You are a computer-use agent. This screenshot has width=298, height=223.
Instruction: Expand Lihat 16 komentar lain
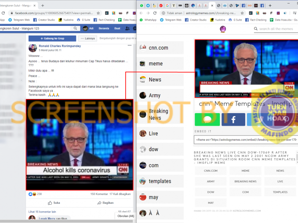[x=42, y=212]
